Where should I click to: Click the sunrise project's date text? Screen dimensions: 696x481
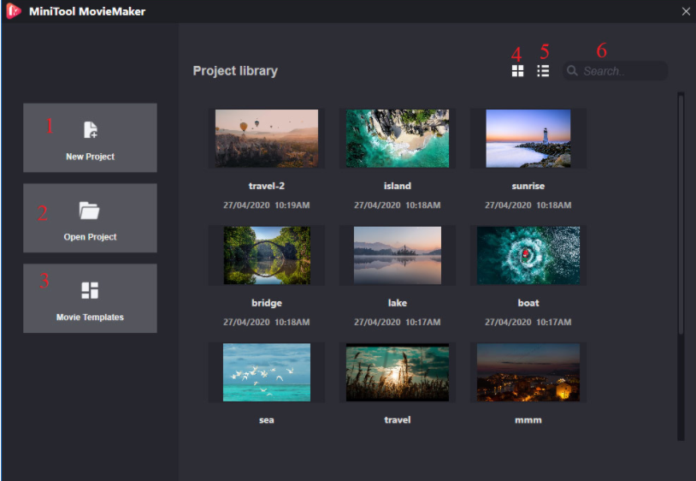tap(528, 205)
